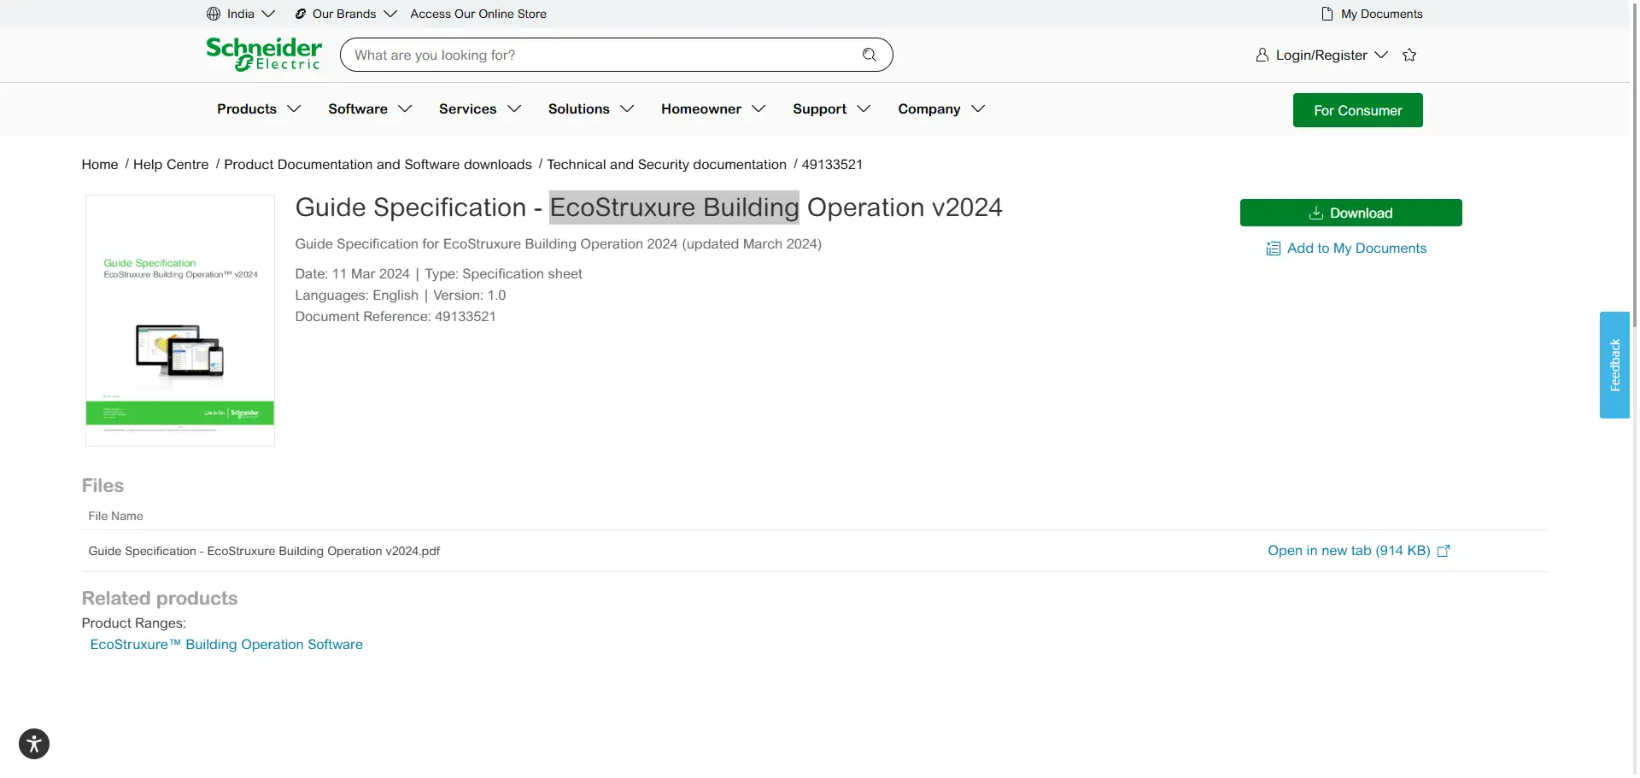Click the search magnifier icon
Viewport: 1640px width, 778px height.
tap(870, 55)
